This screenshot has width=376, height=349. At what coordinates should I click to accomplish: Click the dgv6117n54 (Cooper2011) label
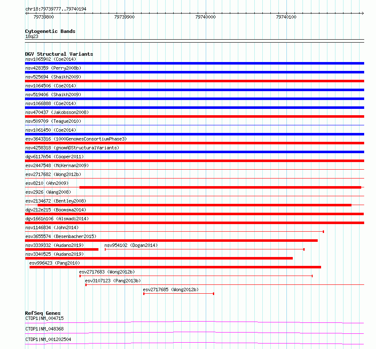[x=54, y=157]
